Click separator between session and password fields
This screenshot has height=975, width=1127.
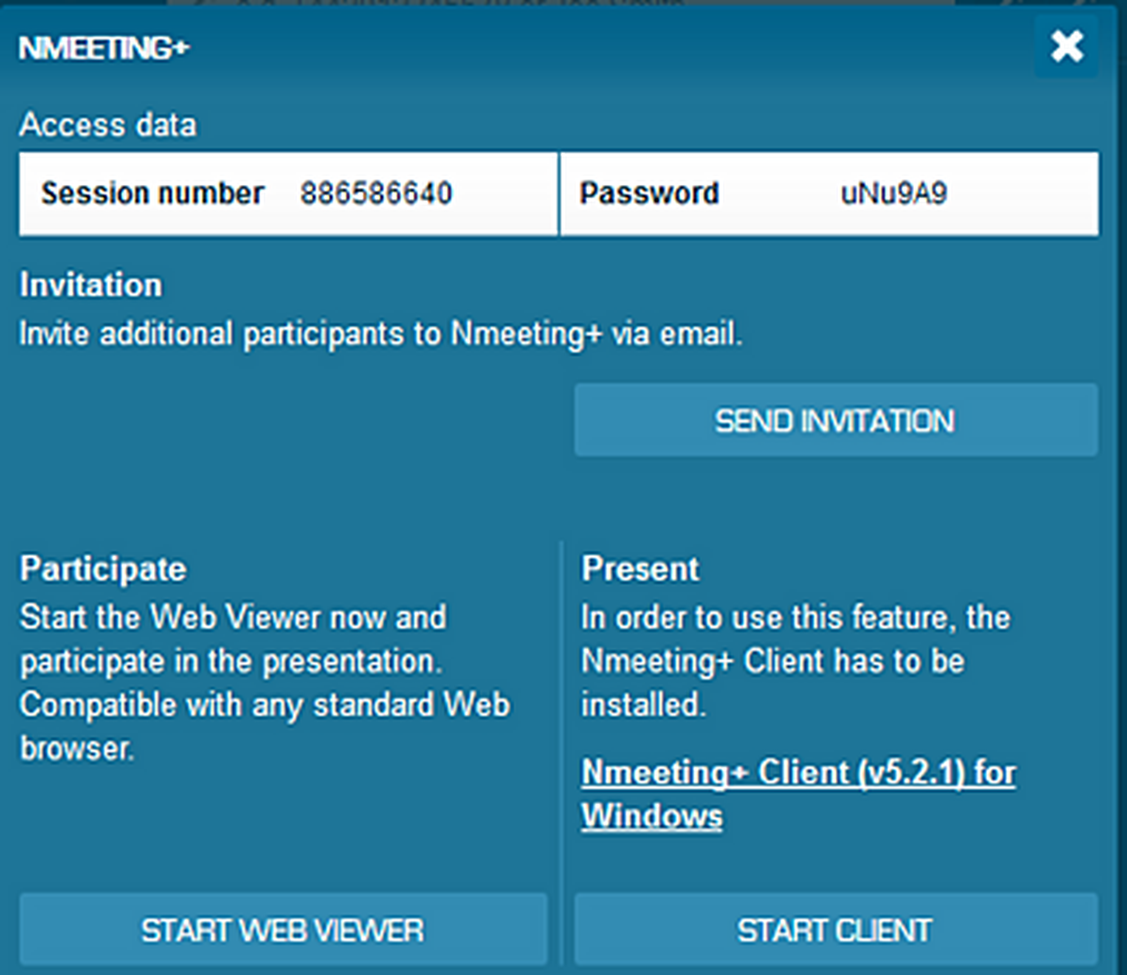[559, 193]
